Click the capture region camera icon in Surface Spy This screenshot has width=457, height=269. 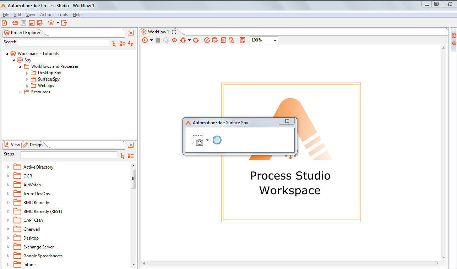tap(198, 140)
